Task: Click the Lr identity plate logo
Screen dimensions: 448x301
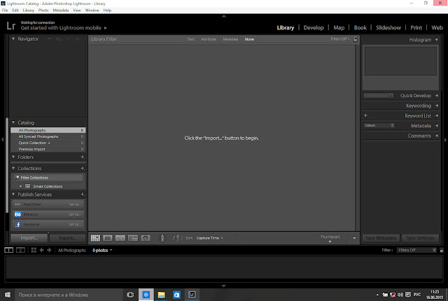Action: (11, 26)
